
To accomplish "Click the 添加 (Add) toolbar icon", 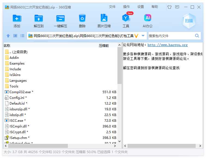I will pyautogui.click(x=17, y=18).
